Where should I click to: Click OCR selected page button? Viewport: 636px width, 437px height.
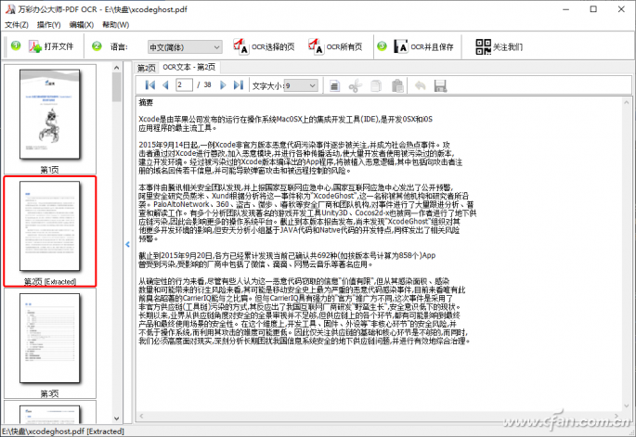tap(264, 46)
